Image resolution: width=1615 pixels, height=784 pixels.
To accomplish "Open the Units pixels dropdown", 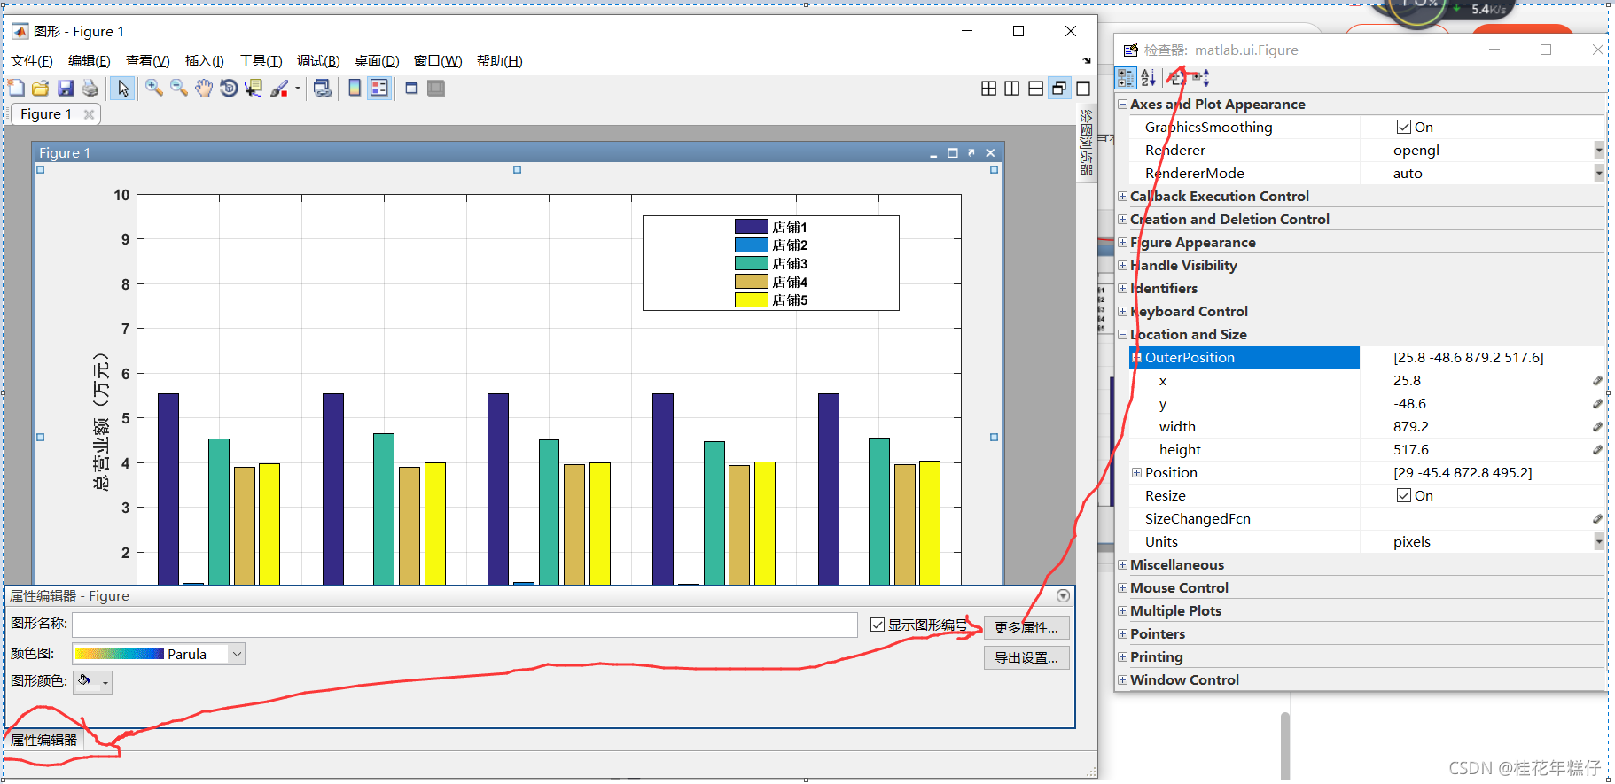I will [x=1599, y=541].
